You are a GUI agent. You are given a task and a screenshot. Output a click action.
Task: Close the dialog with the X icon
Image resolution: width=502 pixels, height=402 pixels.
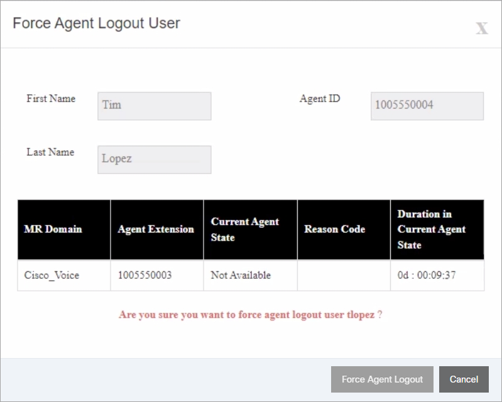coord(481,28)
